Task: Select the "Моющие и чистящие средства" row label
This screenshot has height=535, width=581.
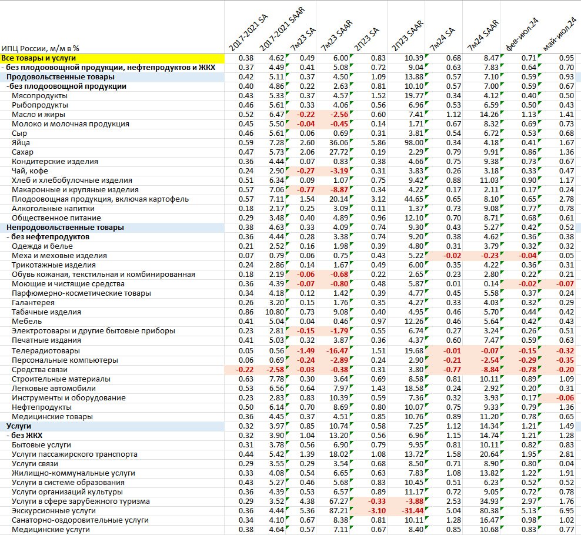Action: (68, 284)
